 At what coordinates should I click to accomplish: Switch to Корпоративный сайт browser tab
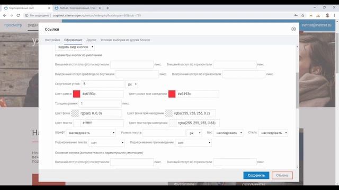pos(27,8)
